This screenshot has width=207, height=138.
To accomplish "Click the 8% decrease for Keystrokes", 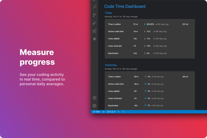I will pos(148,53).
